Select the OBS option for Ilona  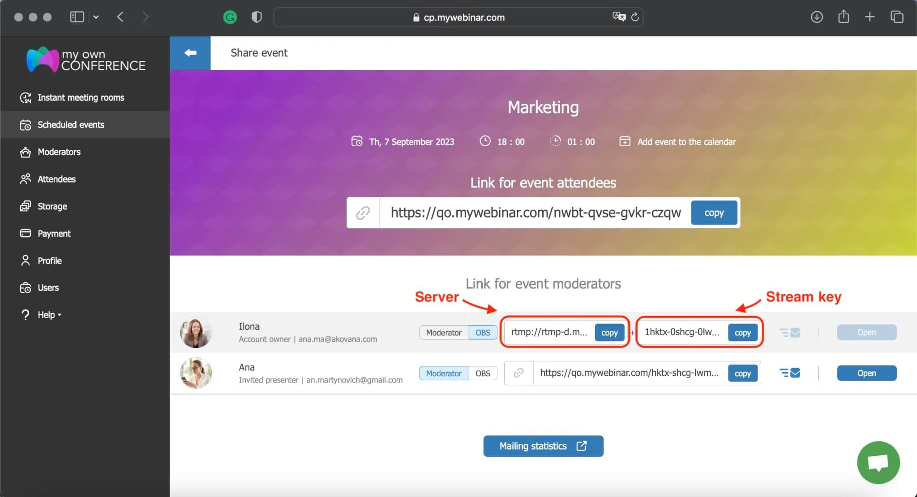[x=483, y=332]
